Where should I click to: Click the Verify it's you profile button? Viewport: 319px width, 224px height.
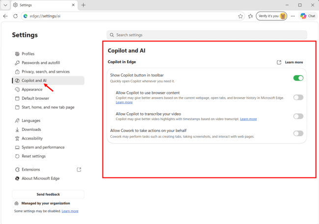(x=271, y=16)
